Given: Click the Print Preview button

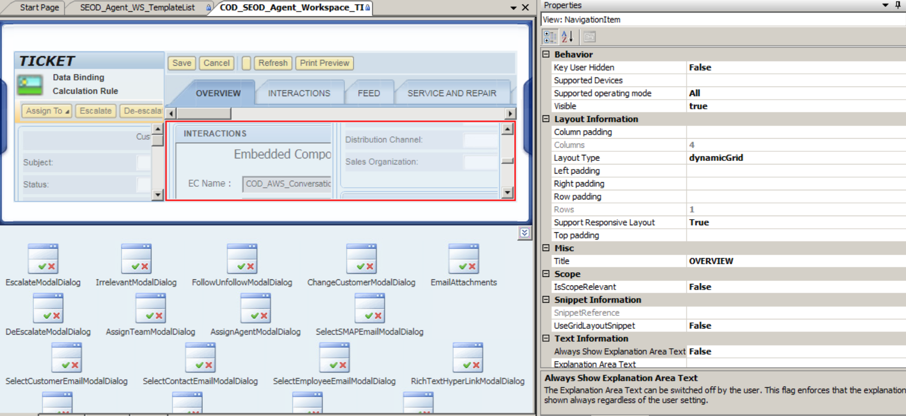Looking at the screenshot, I should [324, 63].
